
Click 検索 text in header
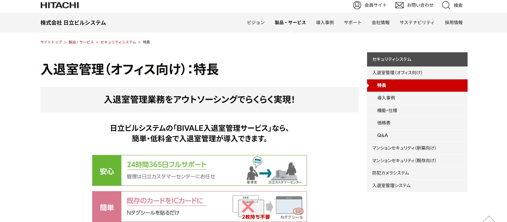tap(458, 5)
